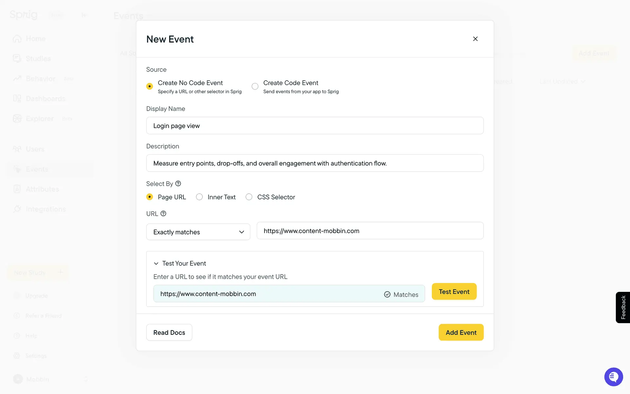630x394 pixels.
Task: Open the purple chat support bubble
Action: (x=613, y=377)
